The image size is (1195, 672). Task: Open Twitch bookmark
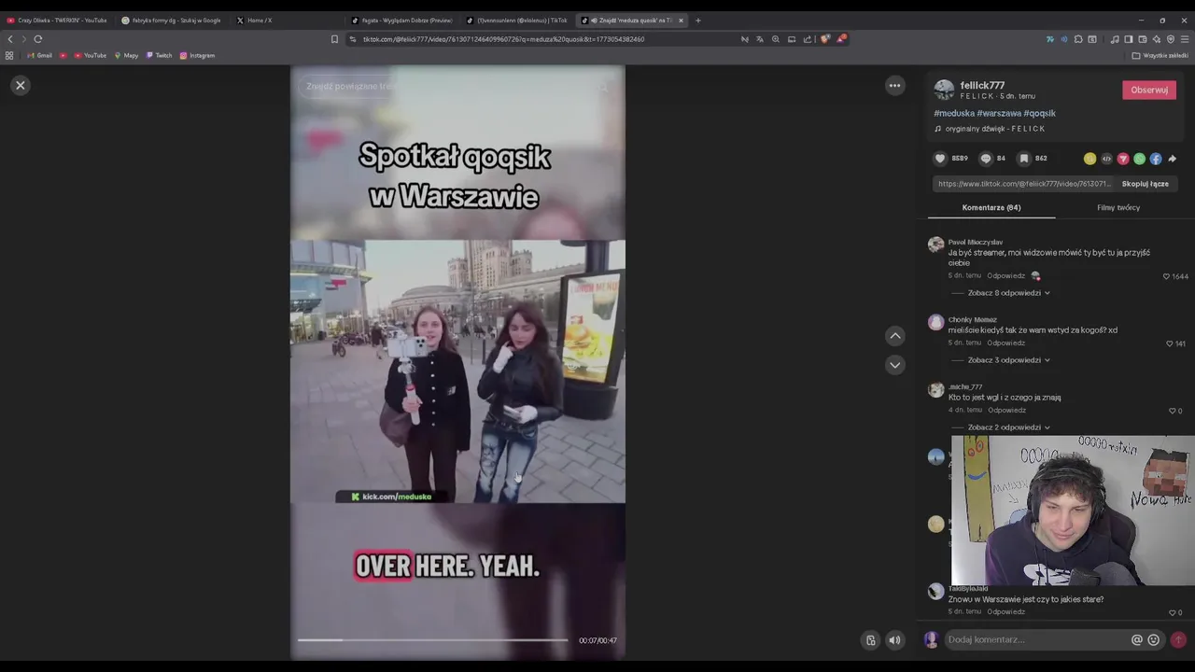159,55
